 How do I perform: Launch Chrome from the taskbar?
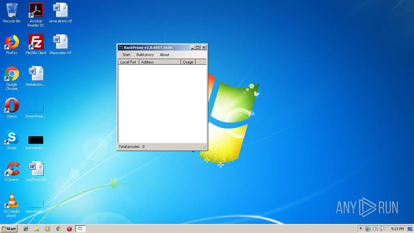pos(58,229)
